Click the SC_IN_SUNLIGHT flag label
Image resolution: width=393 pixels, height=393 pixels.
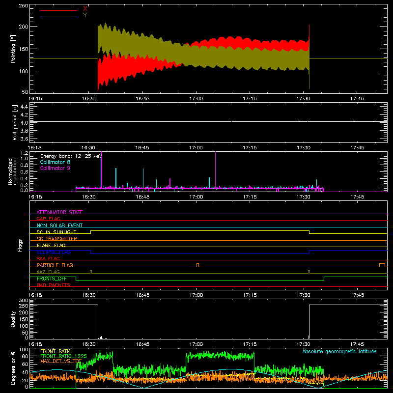point(56,232)
